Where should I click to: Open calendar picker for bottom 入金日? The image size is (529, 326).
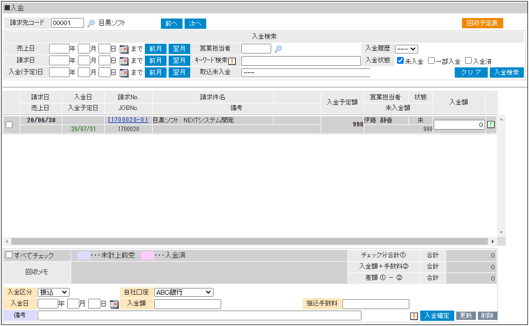pos(114,304)
